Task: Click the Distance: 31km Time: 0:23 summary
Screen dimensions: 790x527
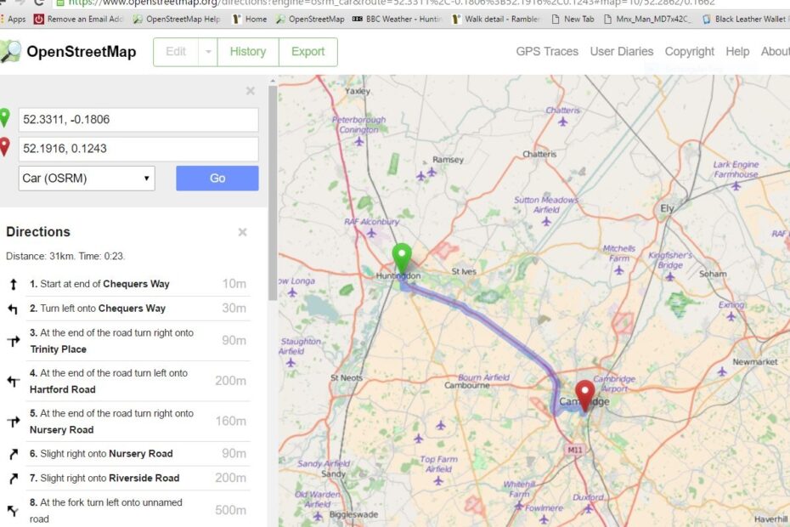Action: tap(65, 256)
